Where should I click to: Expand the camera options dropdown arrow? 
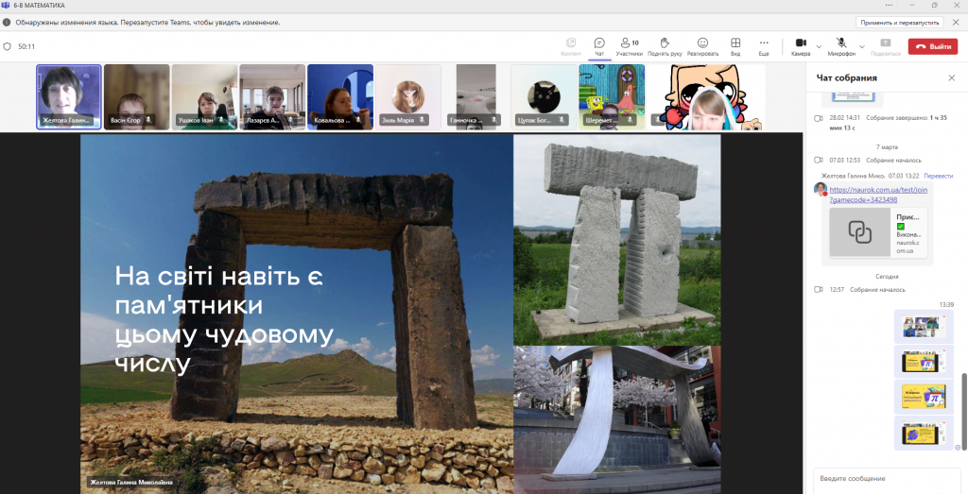[x=820, y=45]
